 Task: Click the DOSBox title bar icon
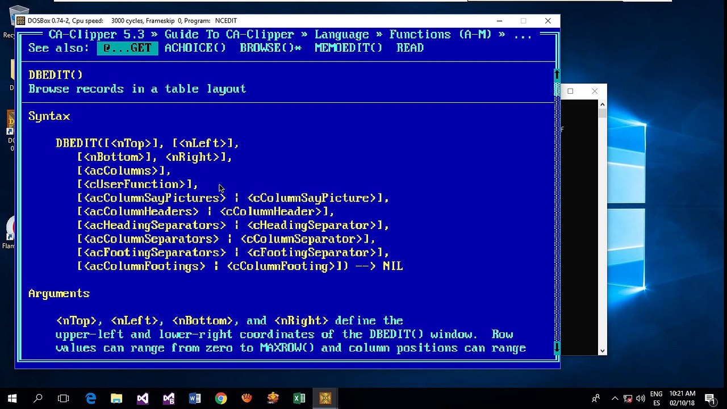[21, 21]
